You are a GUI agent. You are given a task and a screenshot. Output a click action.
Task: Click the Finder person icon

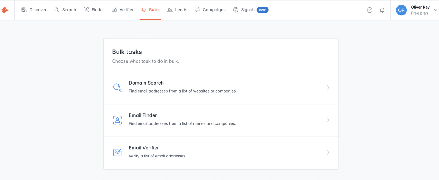pyautogui.click(x=86, y=9)
